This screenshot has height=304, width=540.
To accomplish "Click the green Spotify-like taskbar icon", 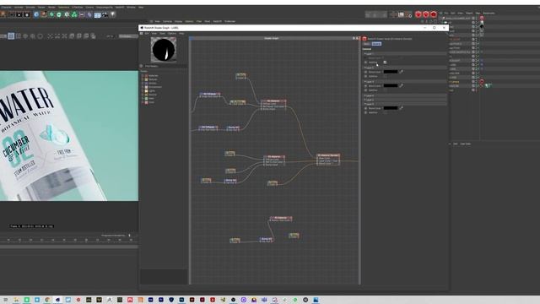I will 295,300.
